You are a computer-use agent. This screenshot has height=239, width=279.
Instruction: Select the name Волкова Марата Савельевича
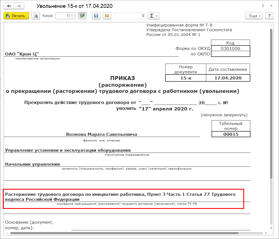(102, 134)
